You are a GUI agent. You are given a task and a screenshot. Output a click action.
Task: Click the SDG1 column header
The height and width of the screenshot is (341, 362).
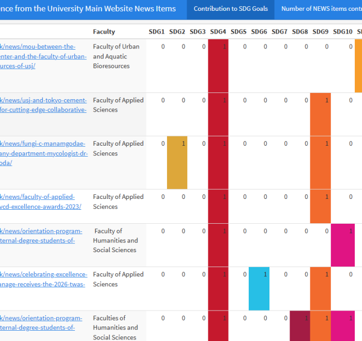tap(156, 32)
